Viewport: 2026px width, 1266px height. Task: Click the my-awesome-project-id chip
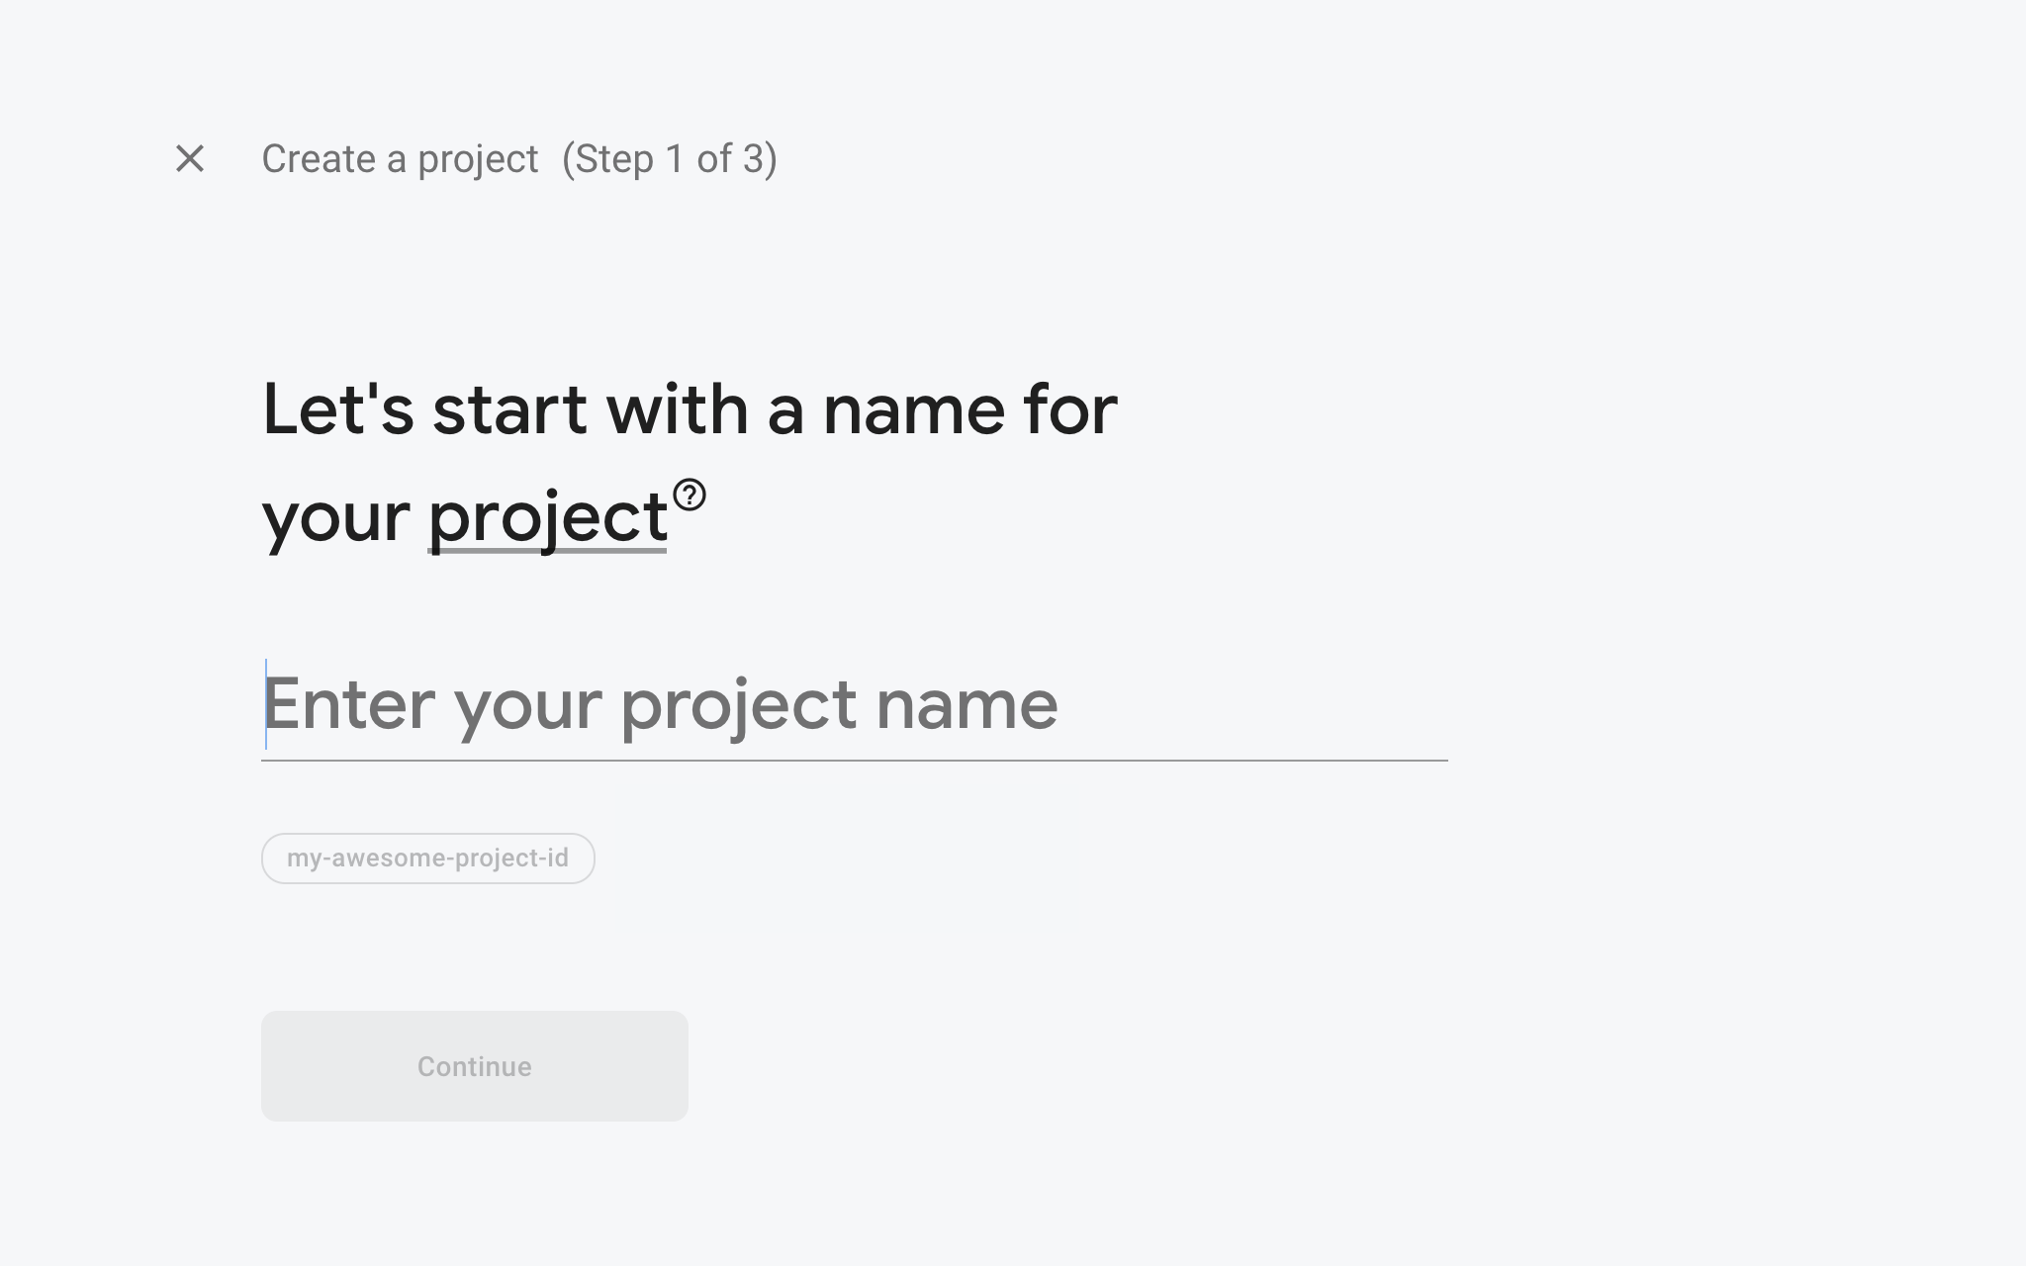(x=427, y=858)
